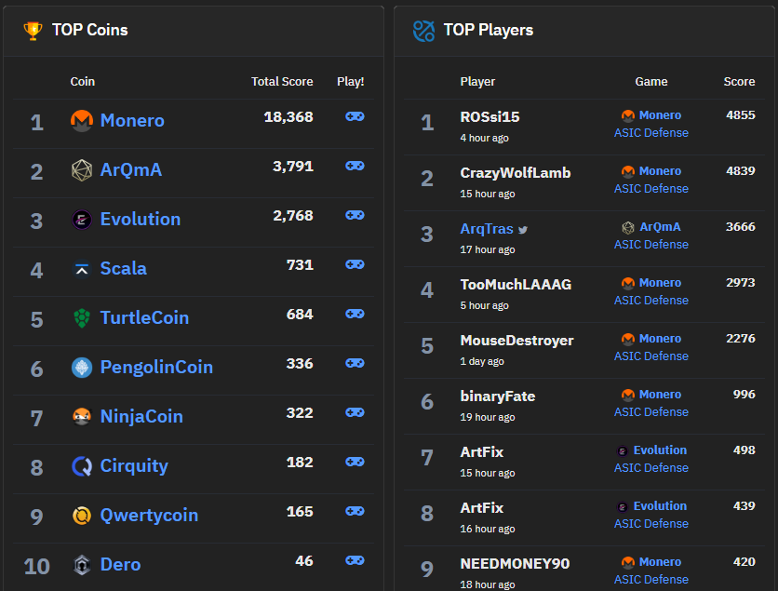Click the gamepad play icon for TurtleCoin
Image resolution: width=778 pixels, height=591 pixels.
pos(355,314)
